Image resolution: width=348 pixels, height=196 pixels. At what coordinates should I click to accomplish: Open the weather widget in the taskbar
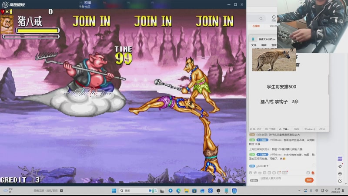click(x=8, y=190)
